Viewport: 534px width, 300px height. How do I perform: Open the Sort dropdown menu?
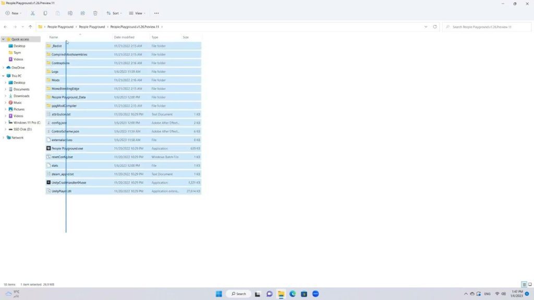[114, 13]
